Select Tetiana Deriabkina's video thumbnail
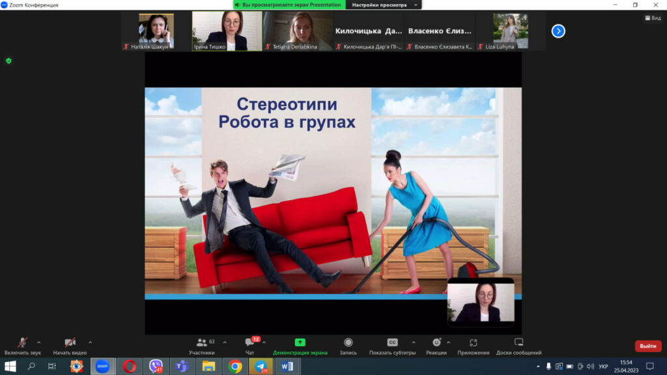The width and height of the screenshot is (667, 375). (298, 31)
